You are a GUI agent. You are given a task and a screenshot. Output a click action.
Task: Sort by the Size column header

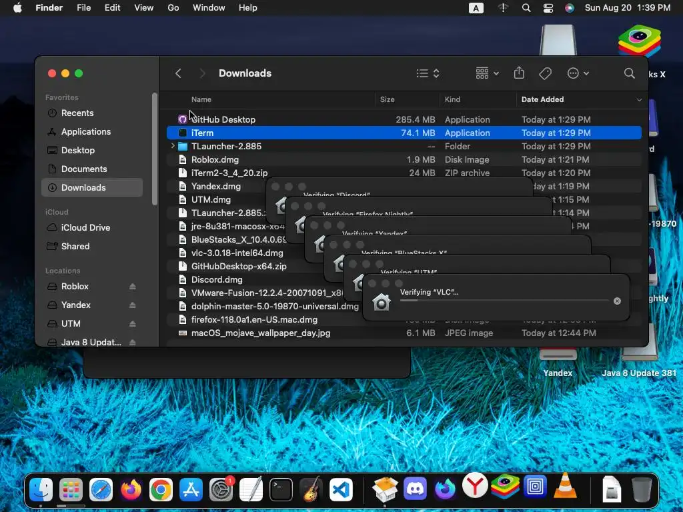tap(388, 99)
